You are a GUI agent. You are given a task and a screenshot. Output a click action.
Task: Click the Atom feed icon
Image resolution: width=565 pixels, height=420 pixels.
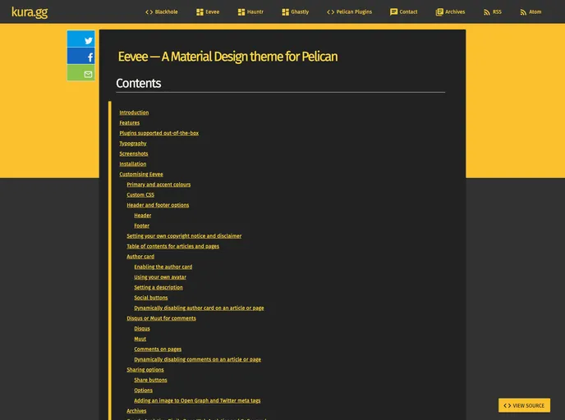click(523, 12)
